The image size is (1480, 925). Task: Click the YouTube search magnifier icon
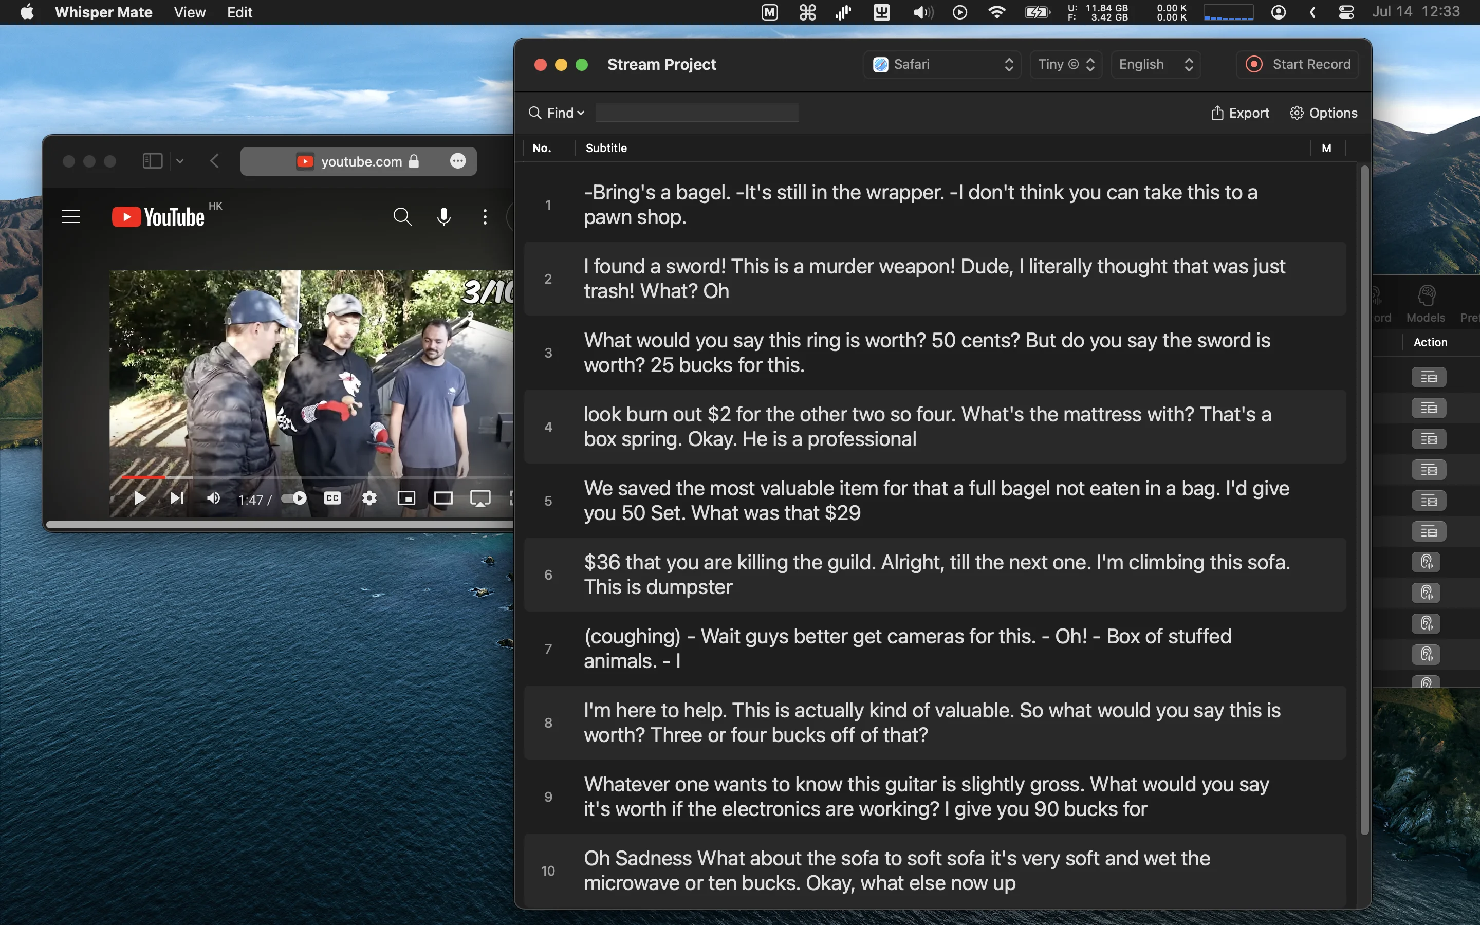click(402, 216)
